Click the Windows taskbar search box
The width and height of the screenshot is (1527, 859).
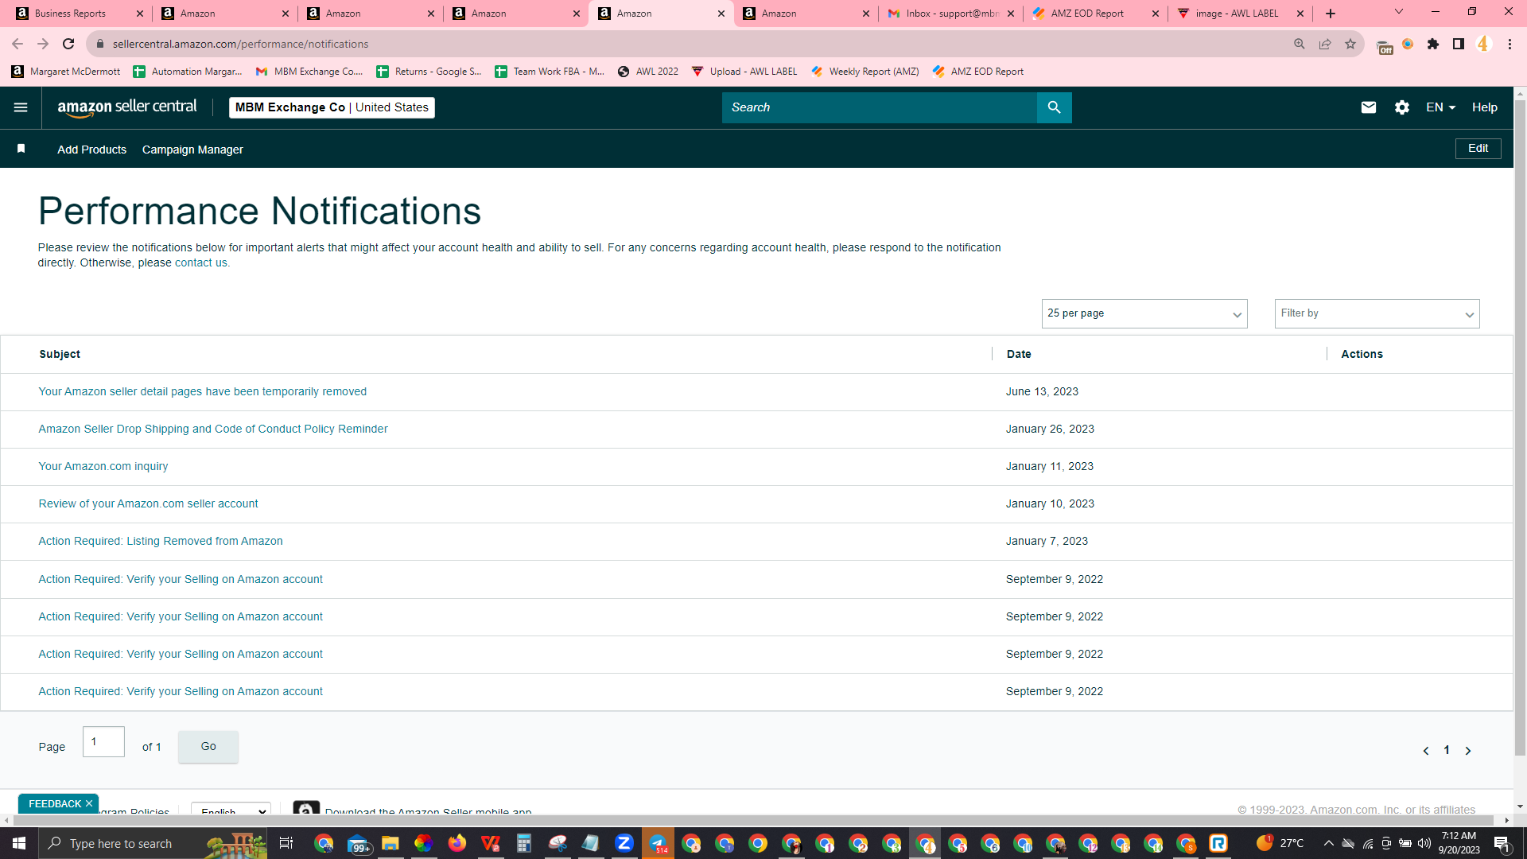point(153,843)
